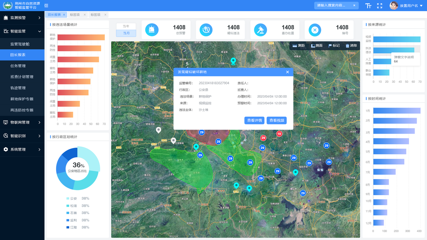The image size is (427, 240).
Task: Select 田长报表 in the sidebar
Action: click(22, 55)
